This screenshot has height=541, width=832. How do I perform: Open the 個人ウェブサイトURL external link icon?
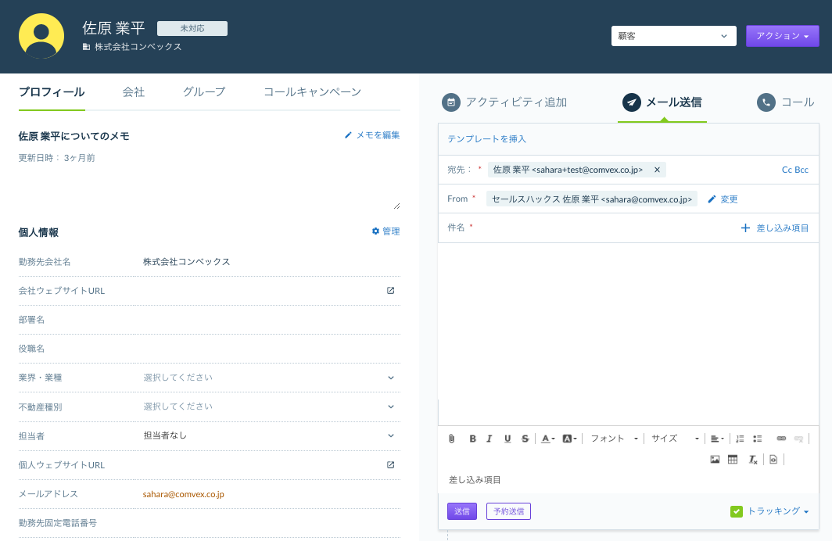pyautogui.click(x=390, y=464)
